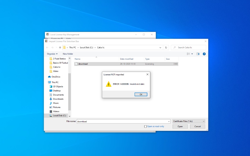Click the Music note icon
This screenshot has width=250, height=156.
51,103
